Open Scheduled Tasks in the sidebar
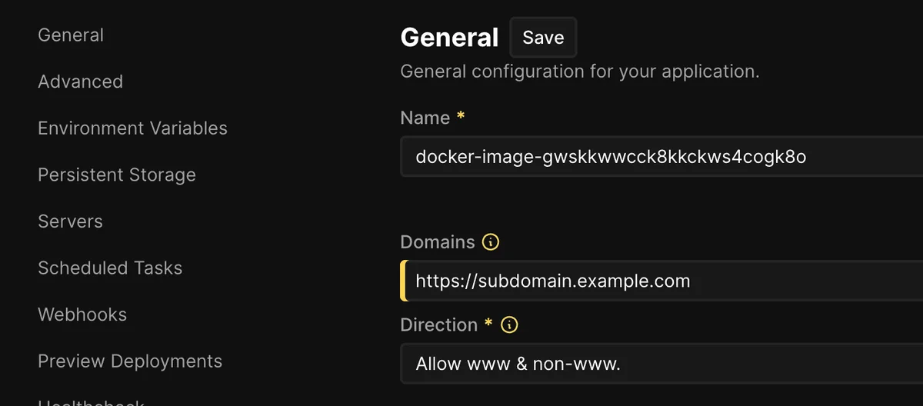Image resolution: width=923 pixels, height=406 pixels. [x=110, y=268]
